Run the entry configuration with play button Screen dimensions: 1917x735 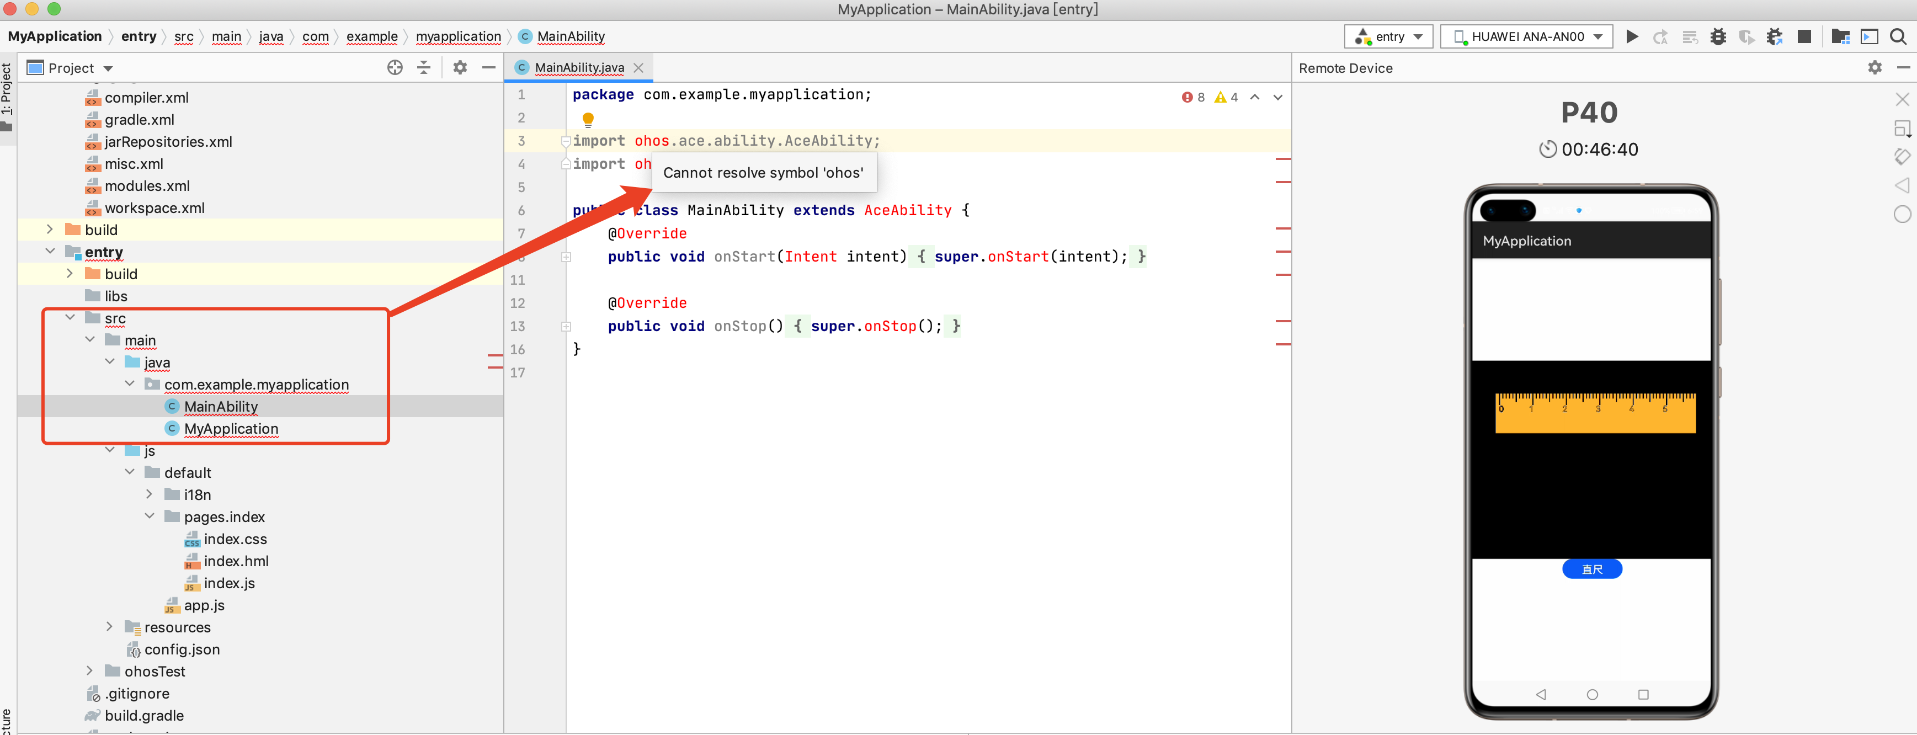click(x=1631, y=36)
